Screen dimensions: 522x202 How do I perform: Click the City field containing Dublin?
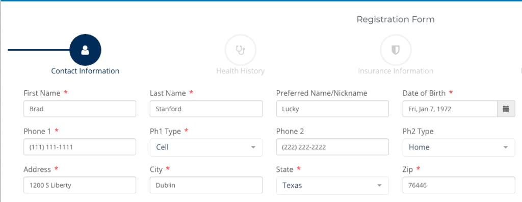(206, 185)
